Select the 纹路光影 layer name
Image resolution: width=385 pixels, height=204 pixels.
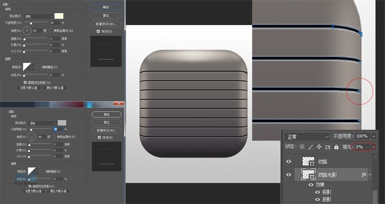[x=327, y=175]
